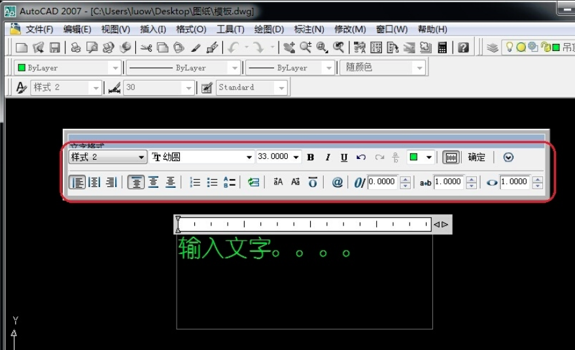575x350 pixels.
Task: Click the Insert Field icon
Action: click(253, 182)
